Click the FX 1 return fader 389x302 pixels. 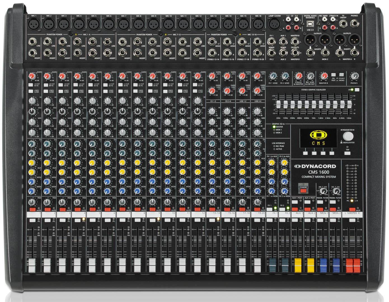coord(273,266)
